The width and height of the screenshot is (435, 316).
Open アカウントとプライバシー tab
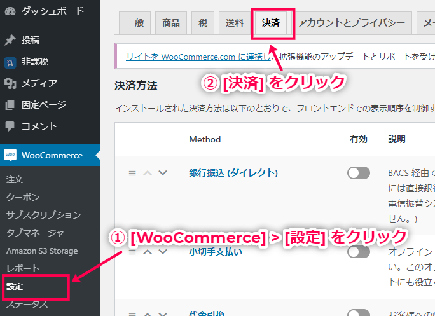352,23
